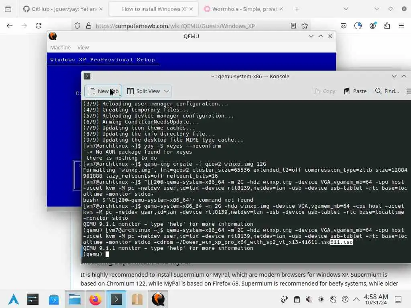Open the tracking protection shield icon
The height and width of the screenshot is (308, 411).
[77, 26]
